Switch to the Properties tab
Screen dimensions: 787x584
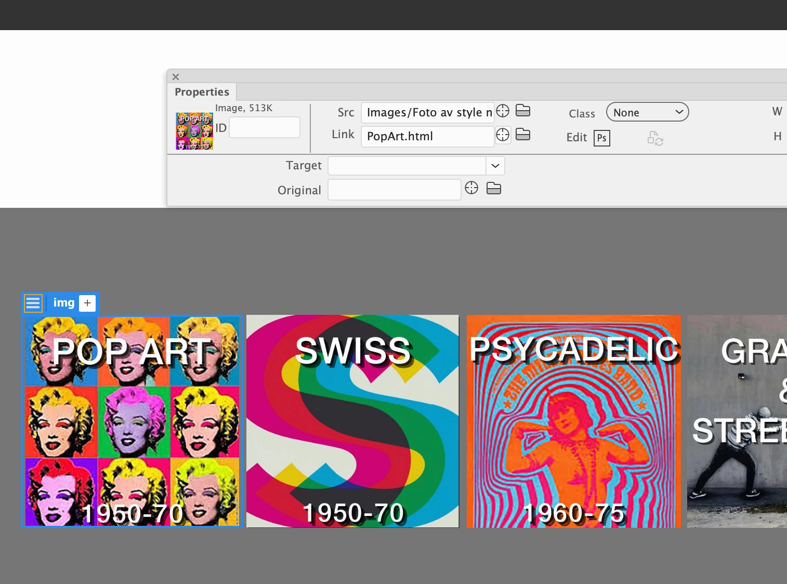(x=202, y=92)
